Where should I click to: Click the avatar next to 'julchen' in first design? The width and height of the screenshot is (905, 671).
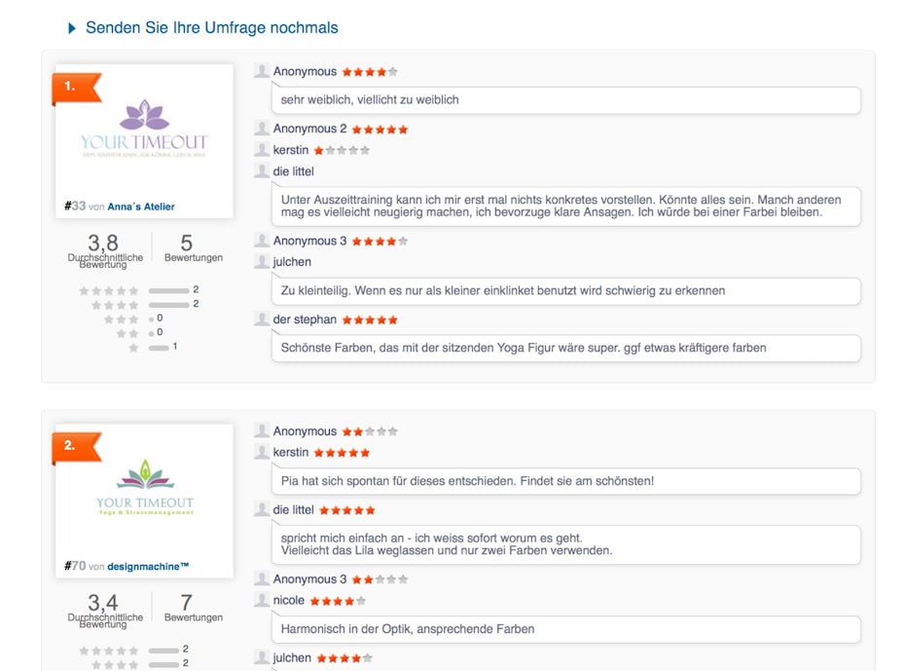(x=262, y=261)
